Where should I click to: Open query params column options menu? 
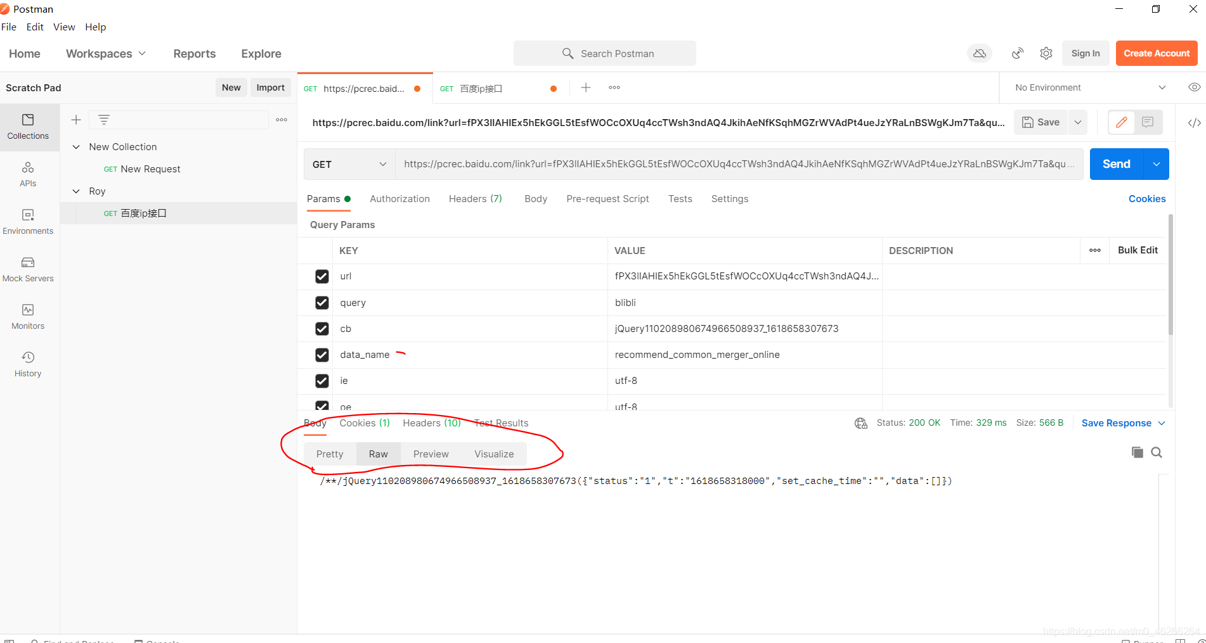1095,250
